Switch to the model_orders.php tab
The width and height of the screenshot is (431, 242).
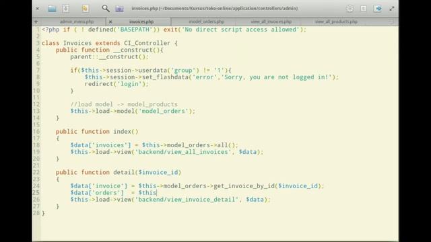click(x=207, y=22)
